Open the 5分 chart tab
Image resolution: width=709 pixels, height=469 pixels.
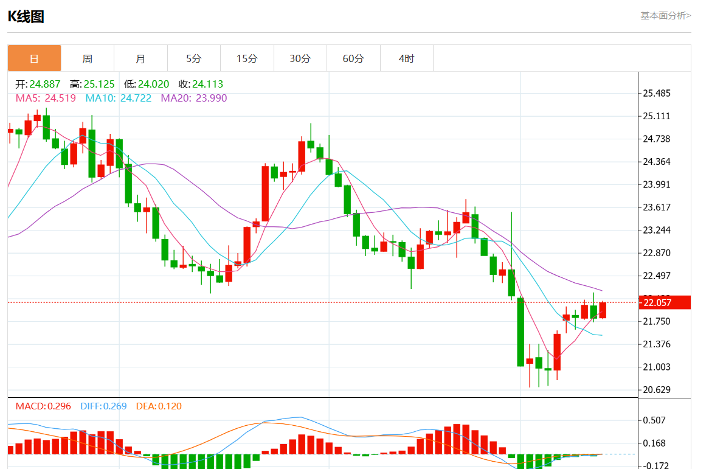tap(194, 58)
